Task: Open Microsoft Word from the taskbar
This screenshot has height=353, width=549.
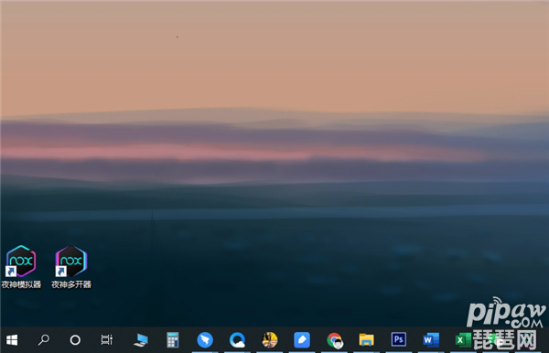Action: tap(431, 339)
